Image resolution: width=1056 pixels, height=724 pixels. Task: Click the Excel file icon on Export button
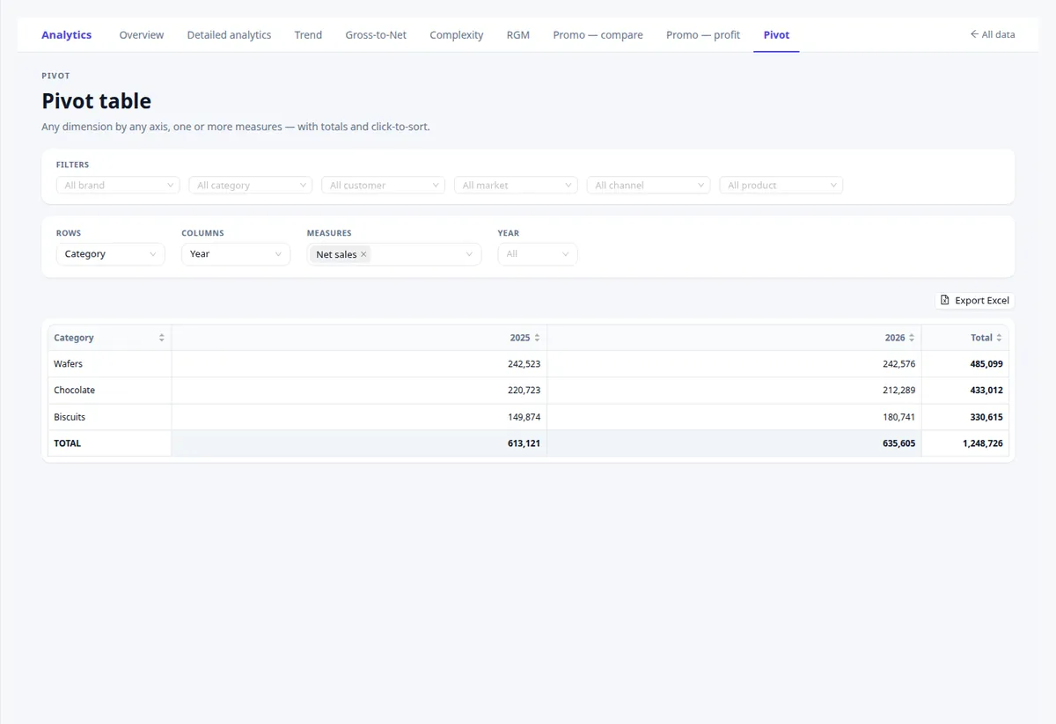point(945,300)
